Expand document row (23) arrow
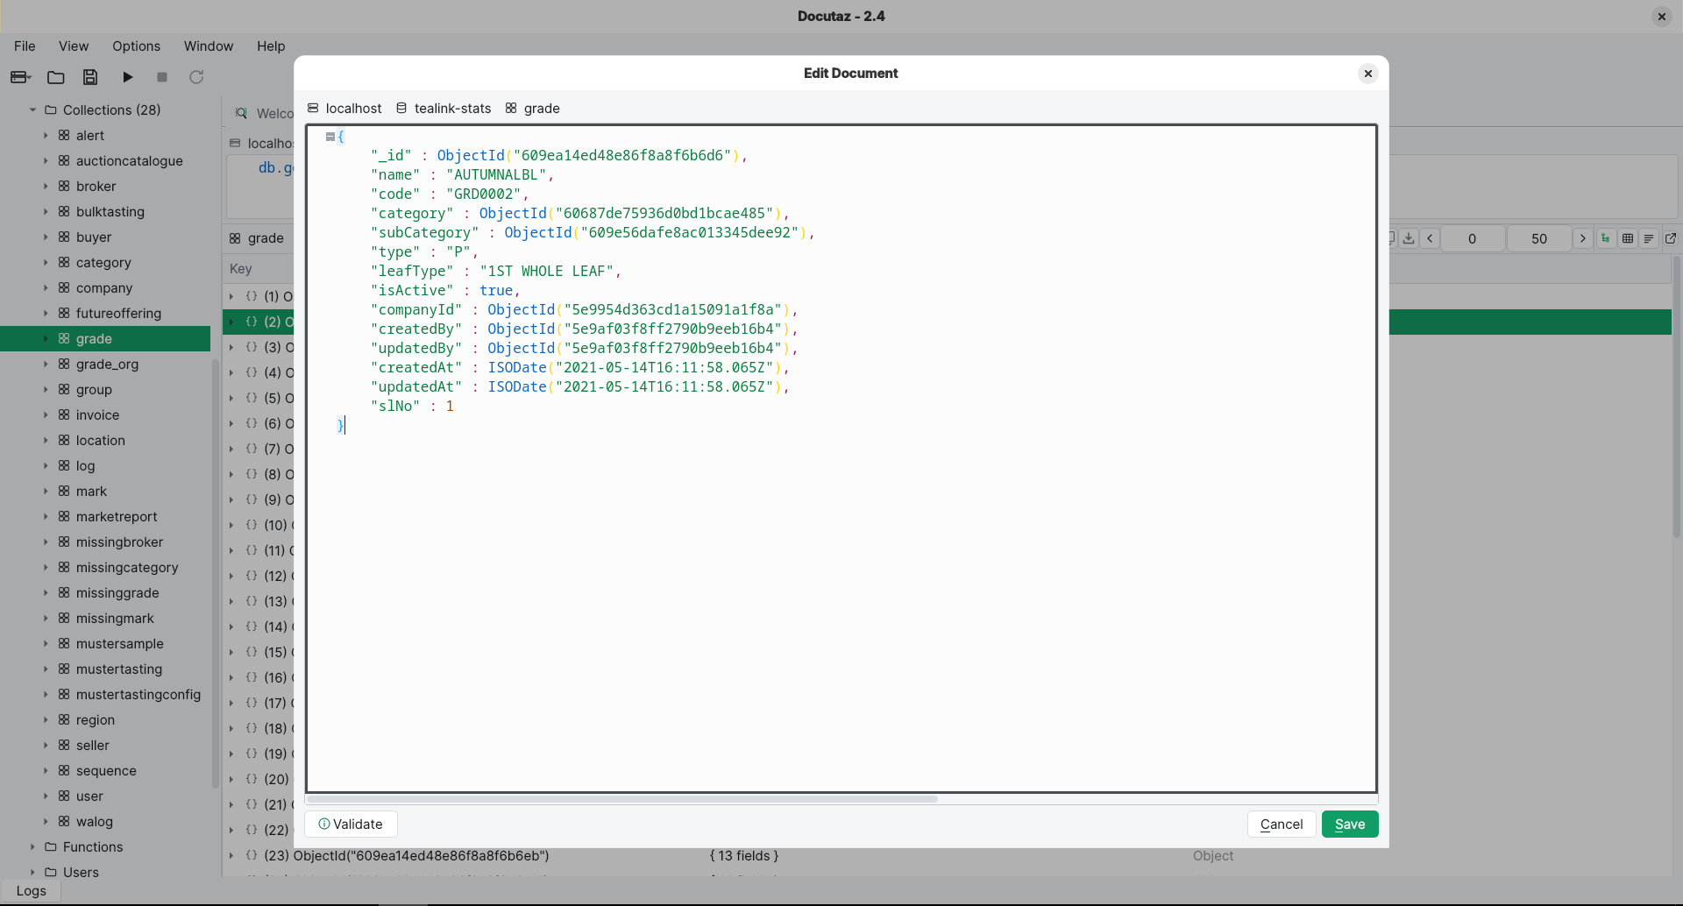Viewport: 1683px width, 906px height. click(x=231, y=855)
